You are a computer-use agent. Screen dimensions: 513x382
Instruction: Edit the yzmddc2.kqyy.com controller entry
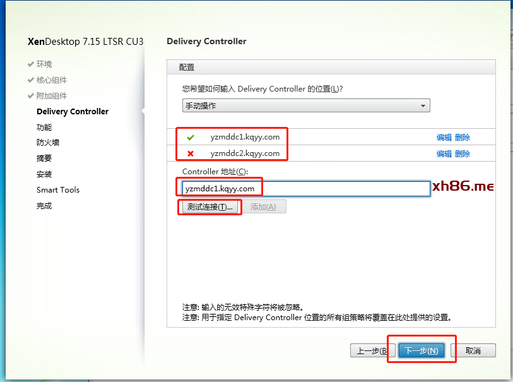pyautogui.click(x=444, y=153)
